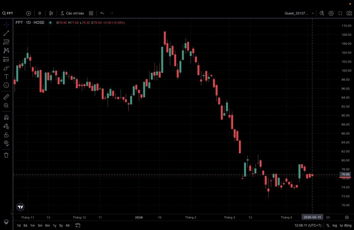The height and width of the screenshot is (230, 354).
Task: Toggle percent scale on price axis
Action: pyautogui.click(x=328, y=225)
